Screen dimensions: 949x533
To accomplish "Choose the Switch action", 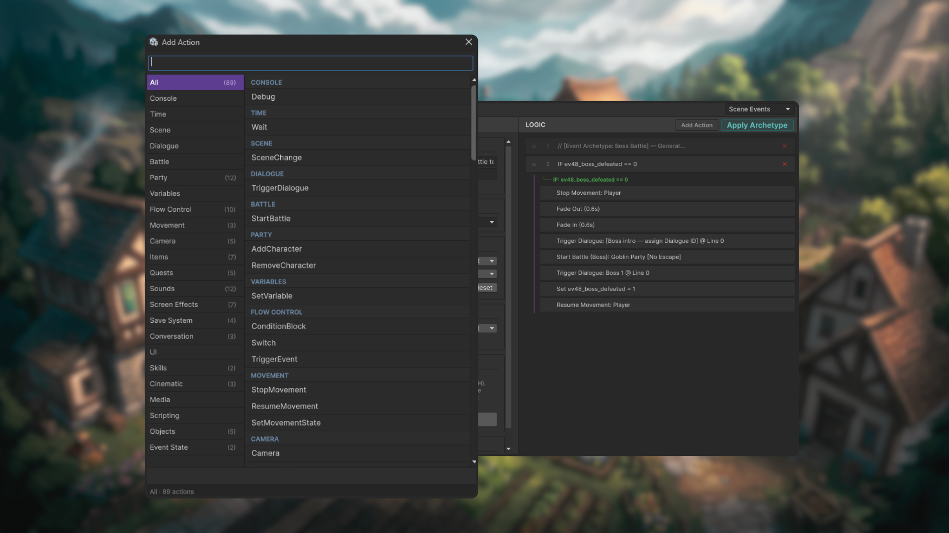I will pyautogui.click(x=358, y=343).
